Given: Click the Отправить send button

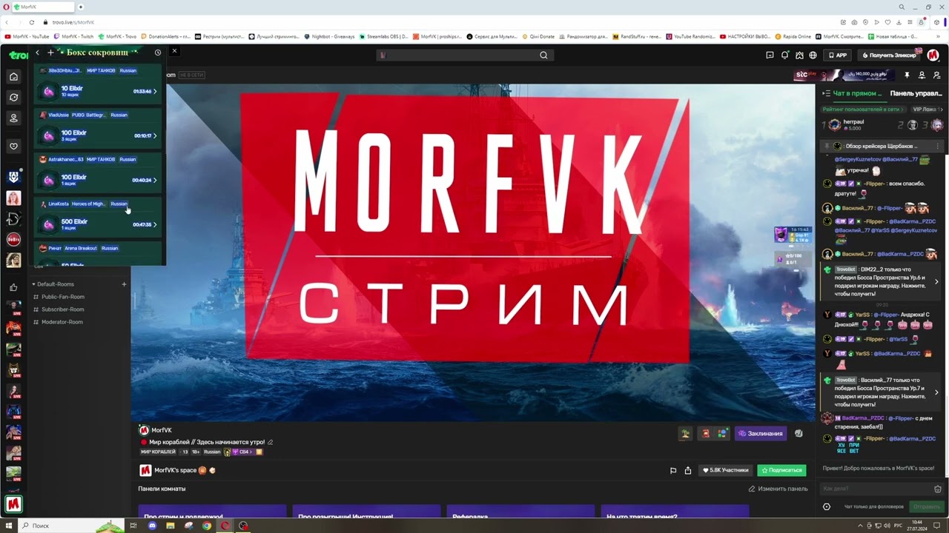Looking at the screenshot, I should [x=926, y=506].
